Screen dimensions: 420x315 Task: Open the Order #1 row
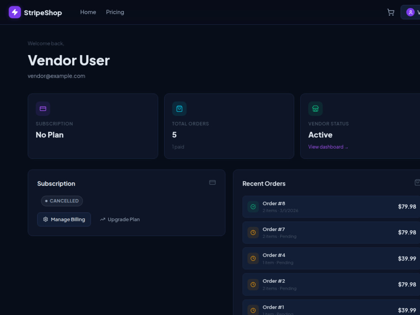tap(331, 307)
